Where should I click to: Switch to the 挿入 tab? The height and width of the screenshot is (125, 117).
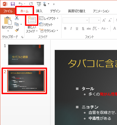coord(39,11)
